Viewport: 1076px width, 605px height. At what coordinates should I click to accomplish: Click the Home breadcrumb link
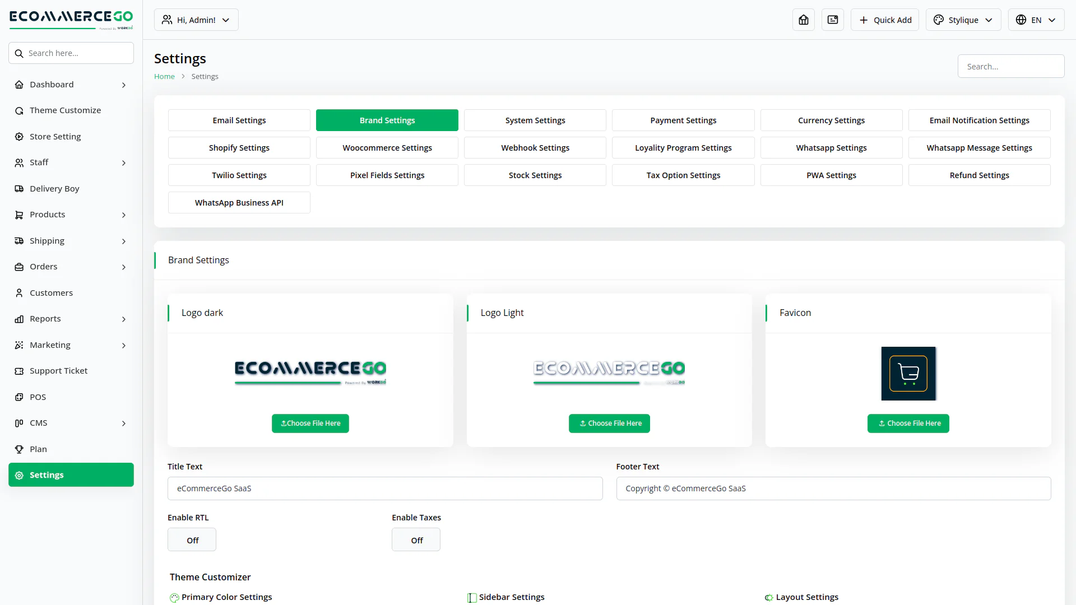click(x=164, y=77)
